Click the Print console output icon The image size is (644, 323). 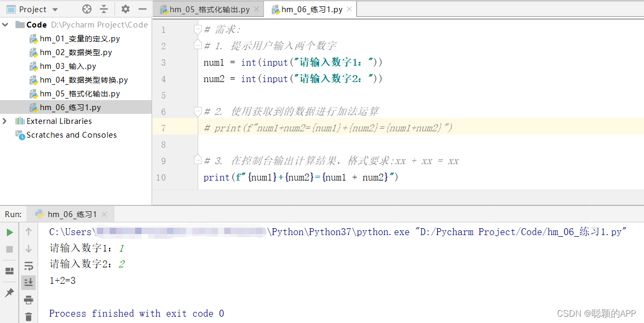pos(29,300)
